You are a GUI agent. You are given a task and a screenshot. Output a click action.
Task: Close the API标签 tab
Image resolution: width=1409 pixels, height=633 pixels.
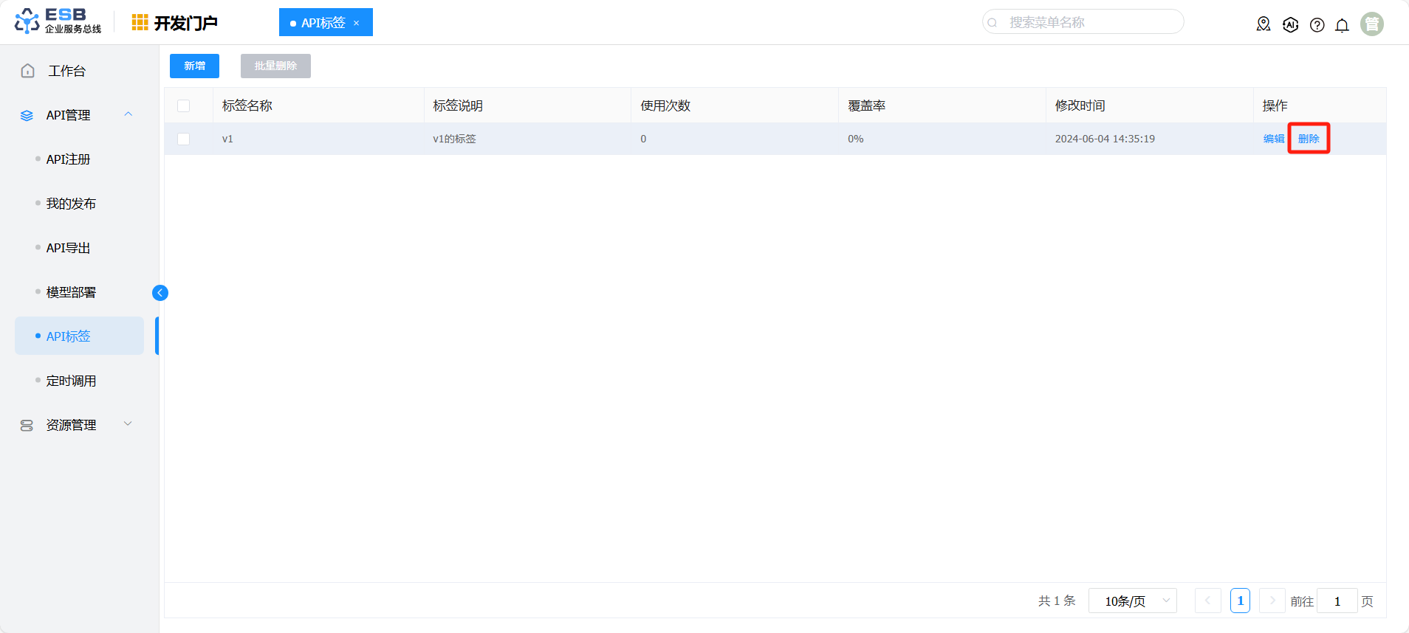click(x=357, y=23)
